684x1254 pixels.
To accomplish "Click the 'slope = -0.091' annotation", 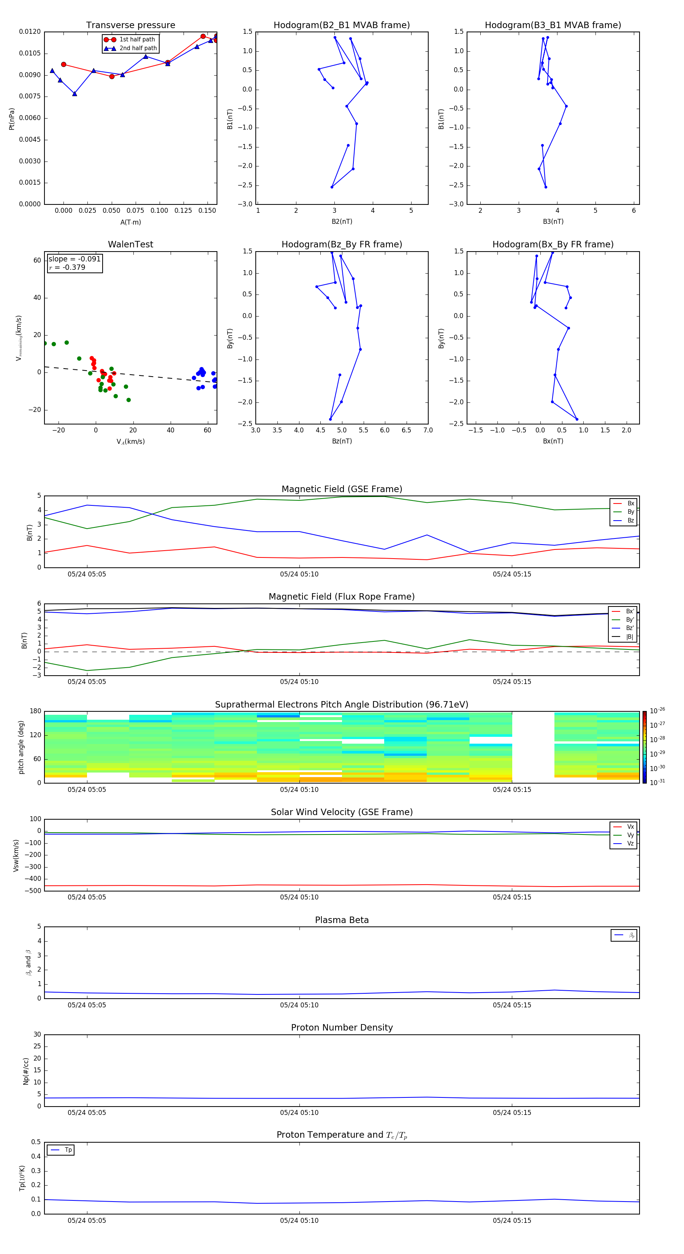I will click(x=74, y=259).
